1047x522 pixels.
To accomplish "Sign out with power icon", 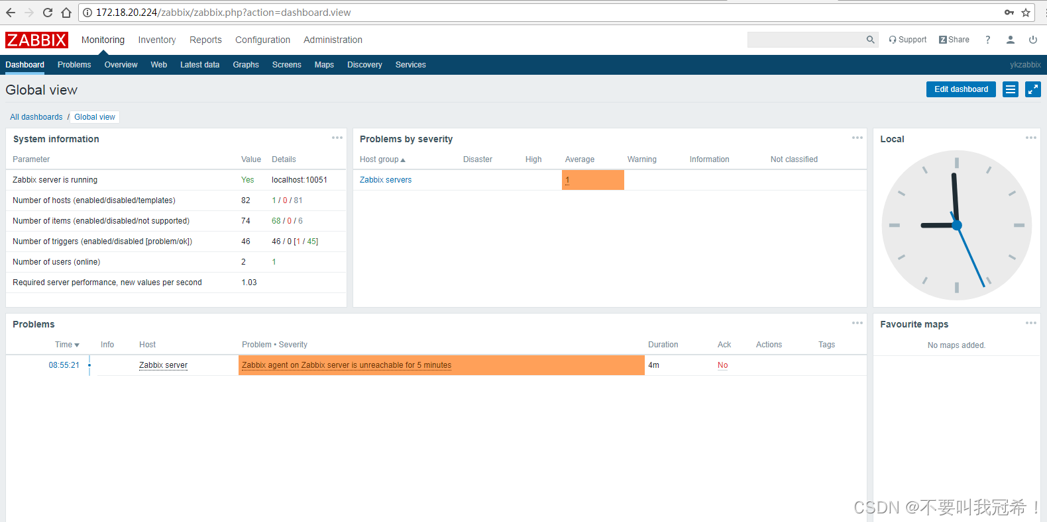I will (x=1033, y=40).
